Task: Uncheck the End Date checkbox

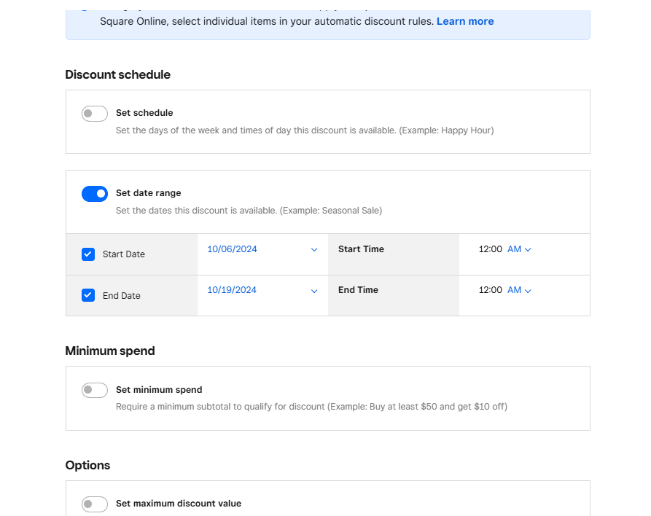Action: [x=88, y=295]
